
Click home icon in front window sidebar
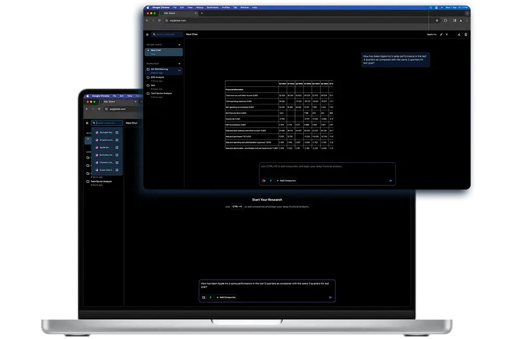(x=147, y=34)
